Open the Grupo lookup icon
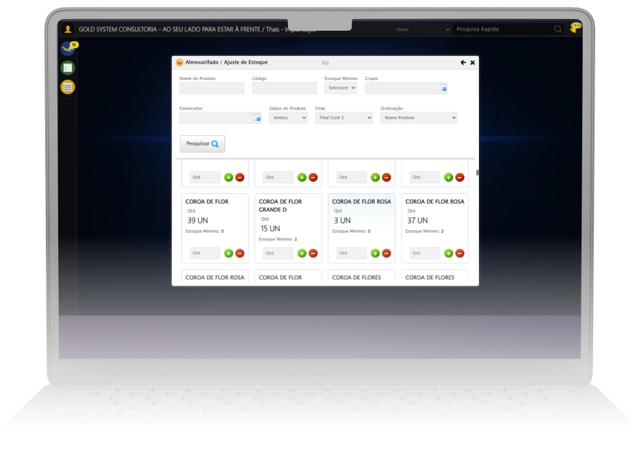This screenshot has width=639, height=468. point(443,89)
